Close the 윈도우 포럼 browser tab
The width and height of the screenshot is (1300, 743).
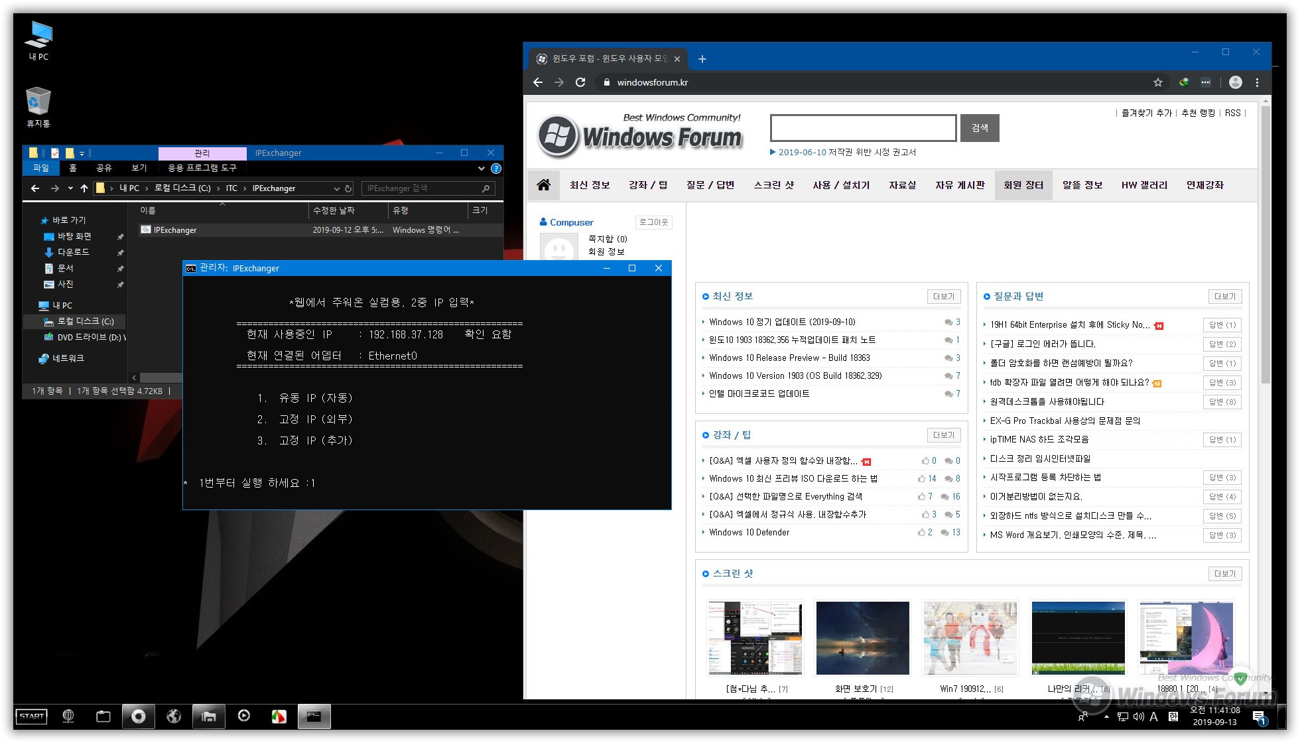[x=677, y=59]
